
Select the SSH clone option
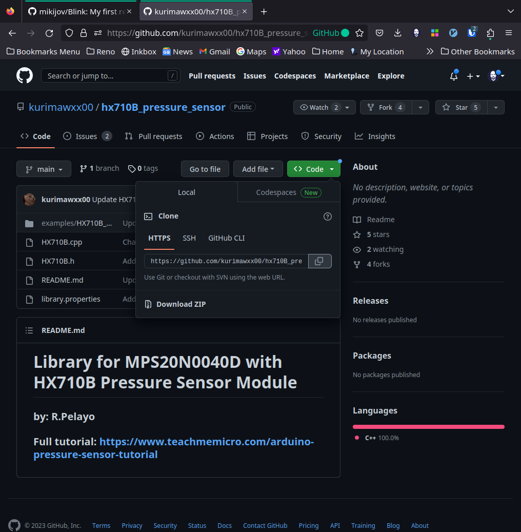(x=189, y=238)
